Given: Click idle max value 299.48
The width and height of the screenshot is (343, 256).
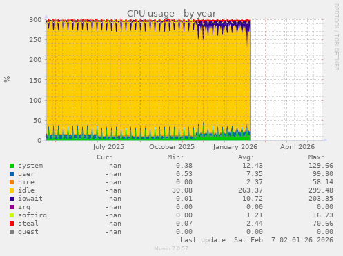Looking at the screenshot, I should 321,190.
